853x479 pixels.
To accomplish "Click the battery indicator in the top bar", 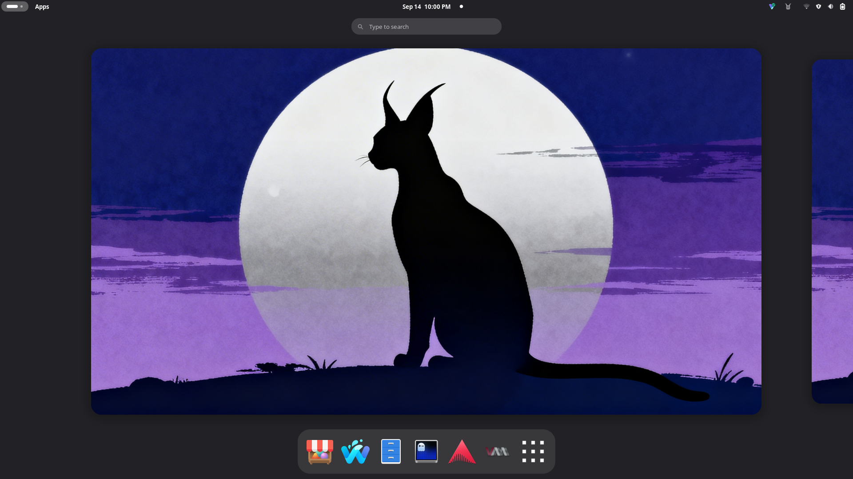I will (x=842, y=7).
